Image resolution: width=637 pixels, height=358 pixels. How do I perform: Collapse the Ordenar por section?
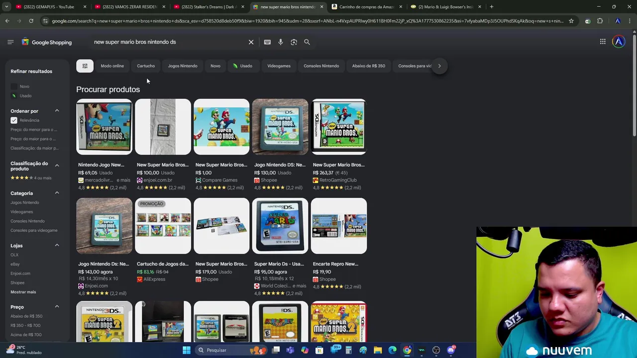[x=57, y=110]
